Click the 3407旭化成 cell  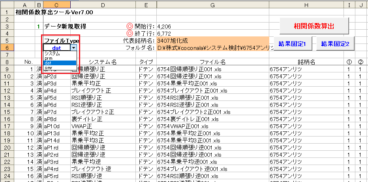pyautogui.click(x=213, y=40)
